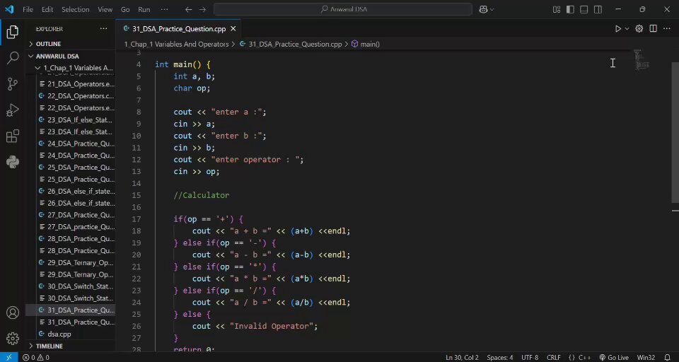
Task: Toggle the secondary side bar
Action: [x=598, y=9]
